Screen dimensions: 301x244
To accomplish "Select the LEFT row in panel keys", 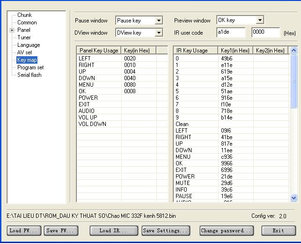I will pos(122,59).
